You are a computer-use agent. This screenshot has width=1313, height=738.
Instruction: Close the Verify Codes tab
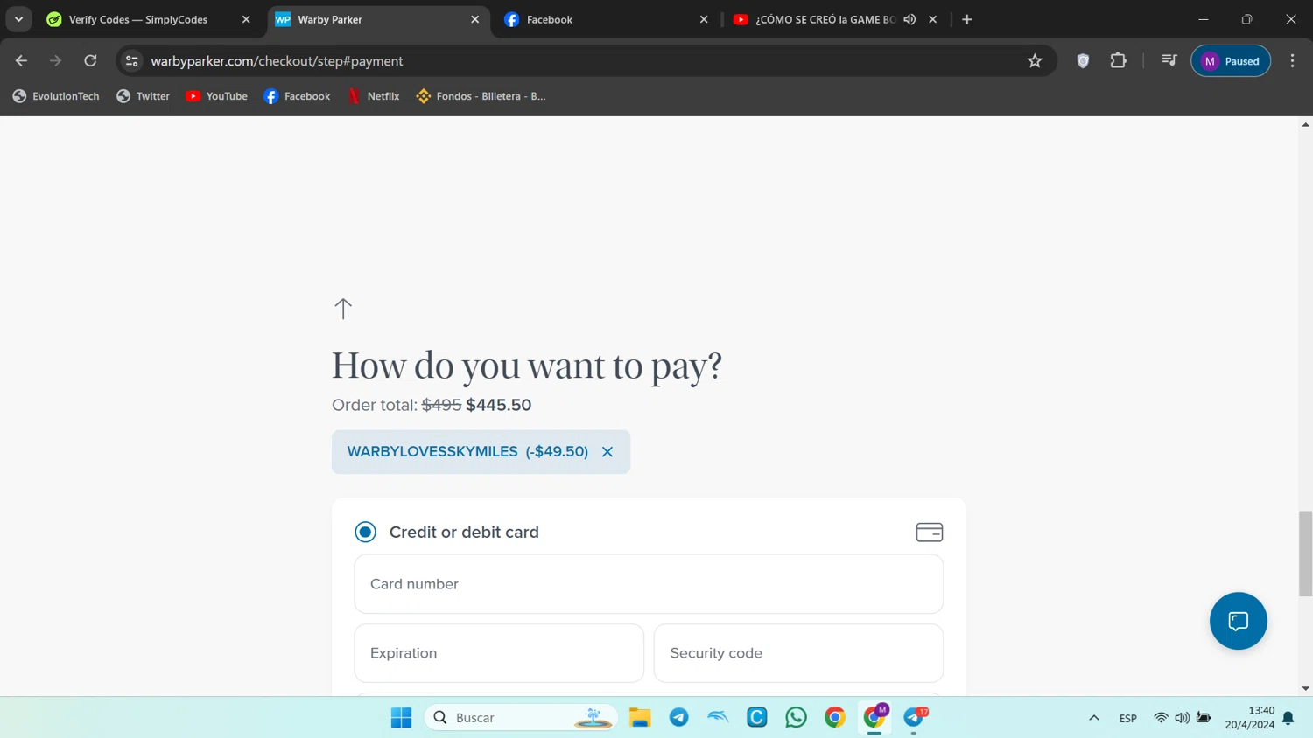[246, 19]
